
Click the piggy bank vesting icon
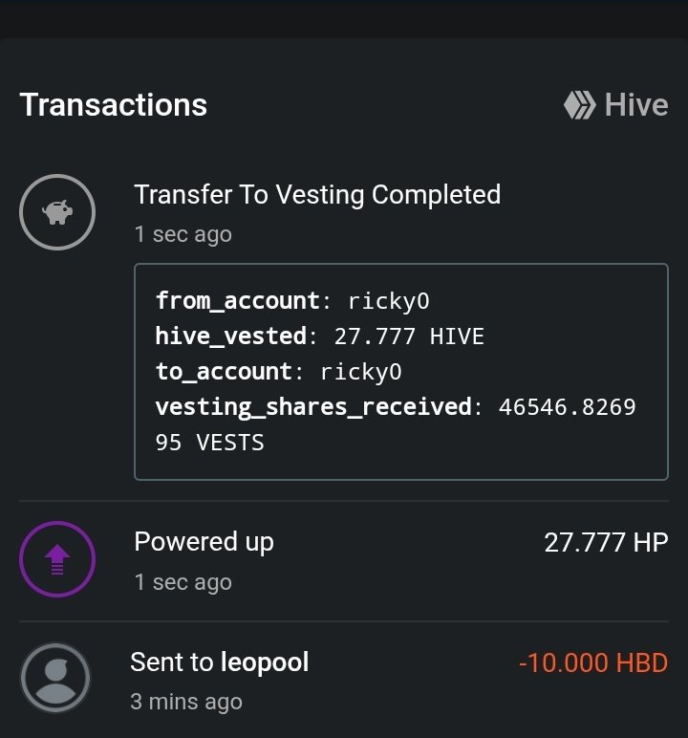[57, 212]
